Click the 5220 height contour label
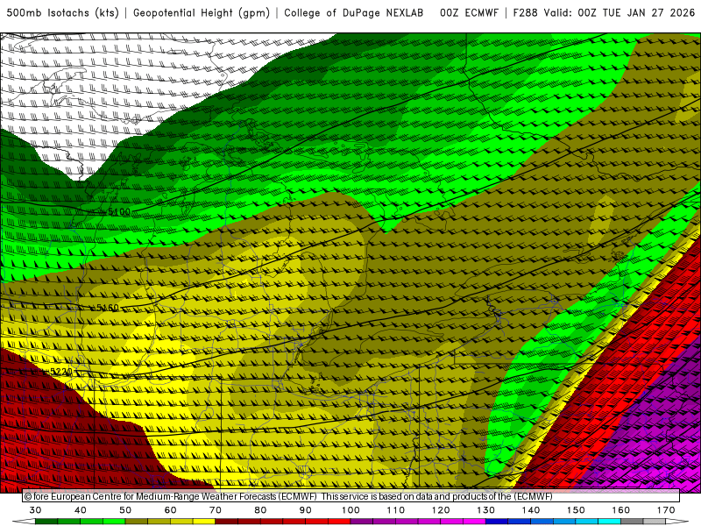701x526 pixels. pos(60,372)
